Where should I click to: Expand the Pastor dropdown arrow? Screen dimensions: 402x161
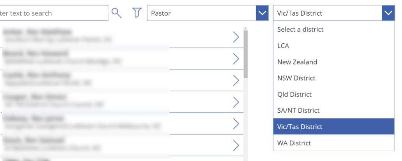[262, 13]
